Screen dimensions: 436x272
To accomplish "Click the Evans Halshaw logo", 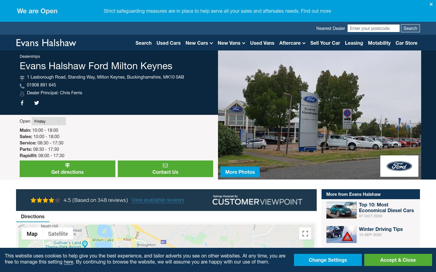I will tap(46, 43).
